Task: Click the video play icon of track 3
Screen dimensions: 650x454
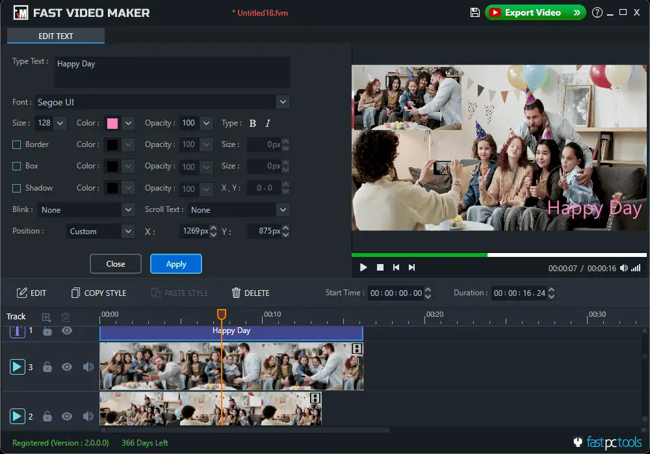Action: (17, 367)
